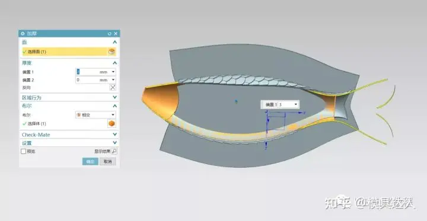Click the show result magnifier icon
Viewport: 427px width, 221px height.
tap(114, 151)
